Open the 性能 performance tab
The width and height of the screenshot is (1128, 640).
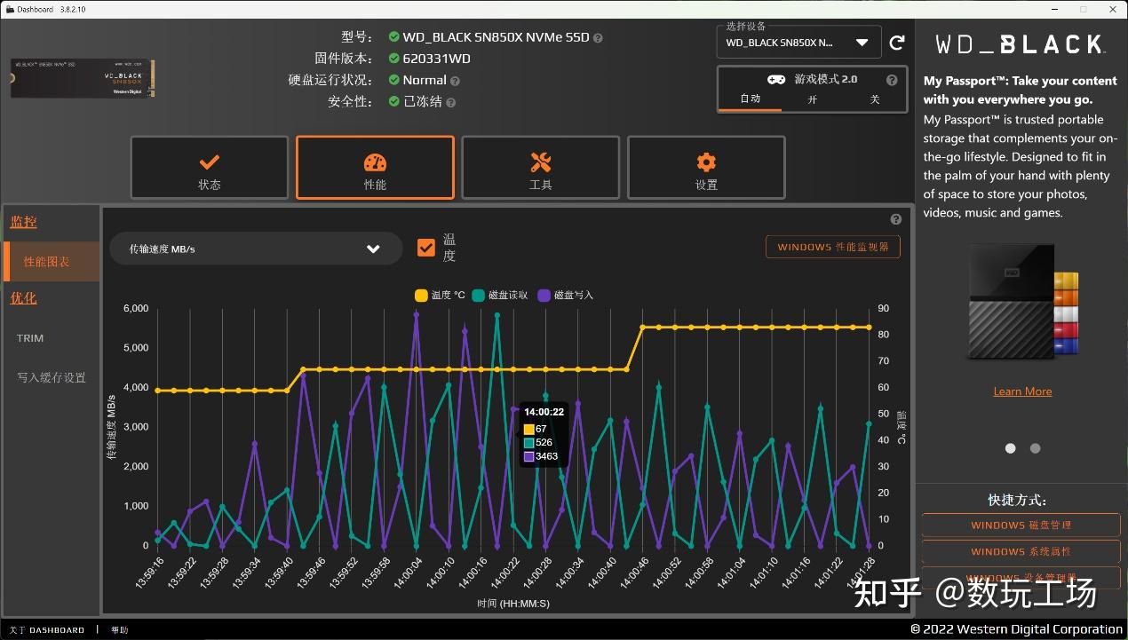click(x=375, y=168)
